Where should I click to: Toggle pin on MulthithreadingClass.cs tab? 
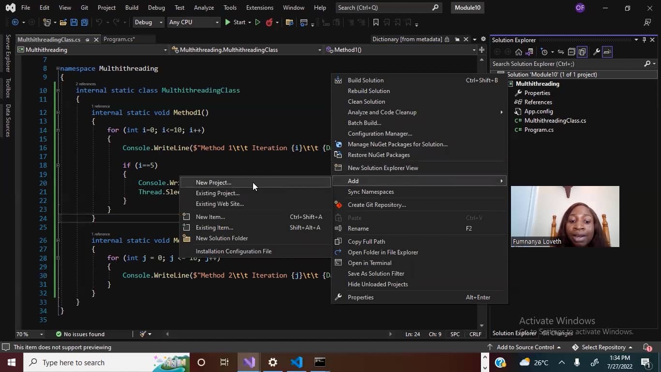coord(88,40)
